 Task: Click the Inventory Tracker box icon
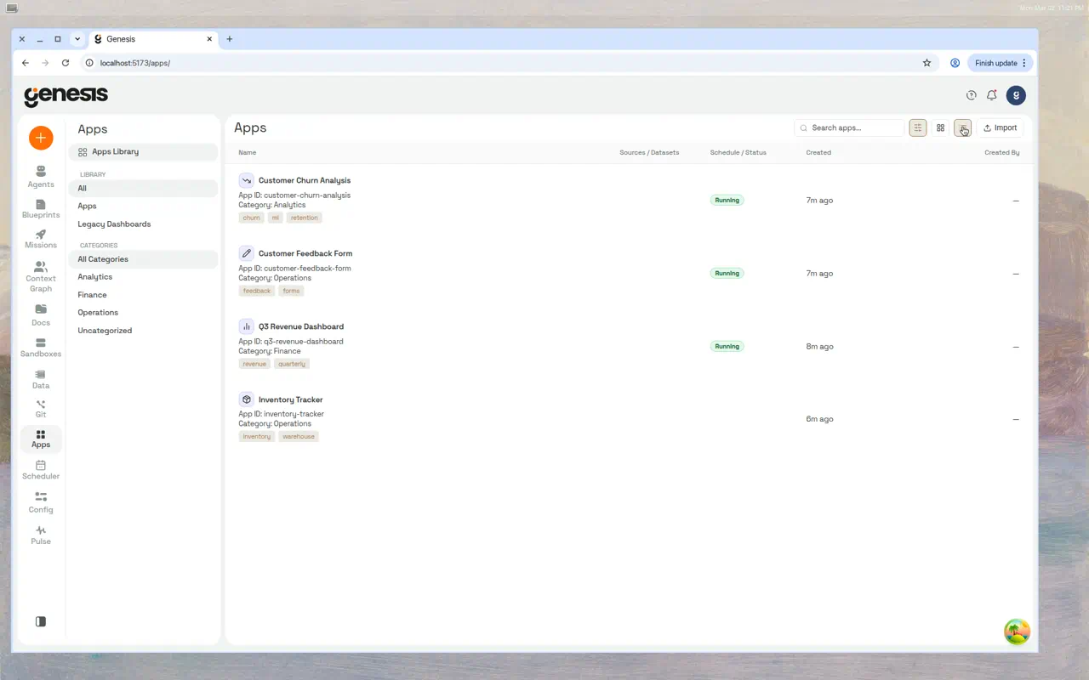click(x=246, y=399)
